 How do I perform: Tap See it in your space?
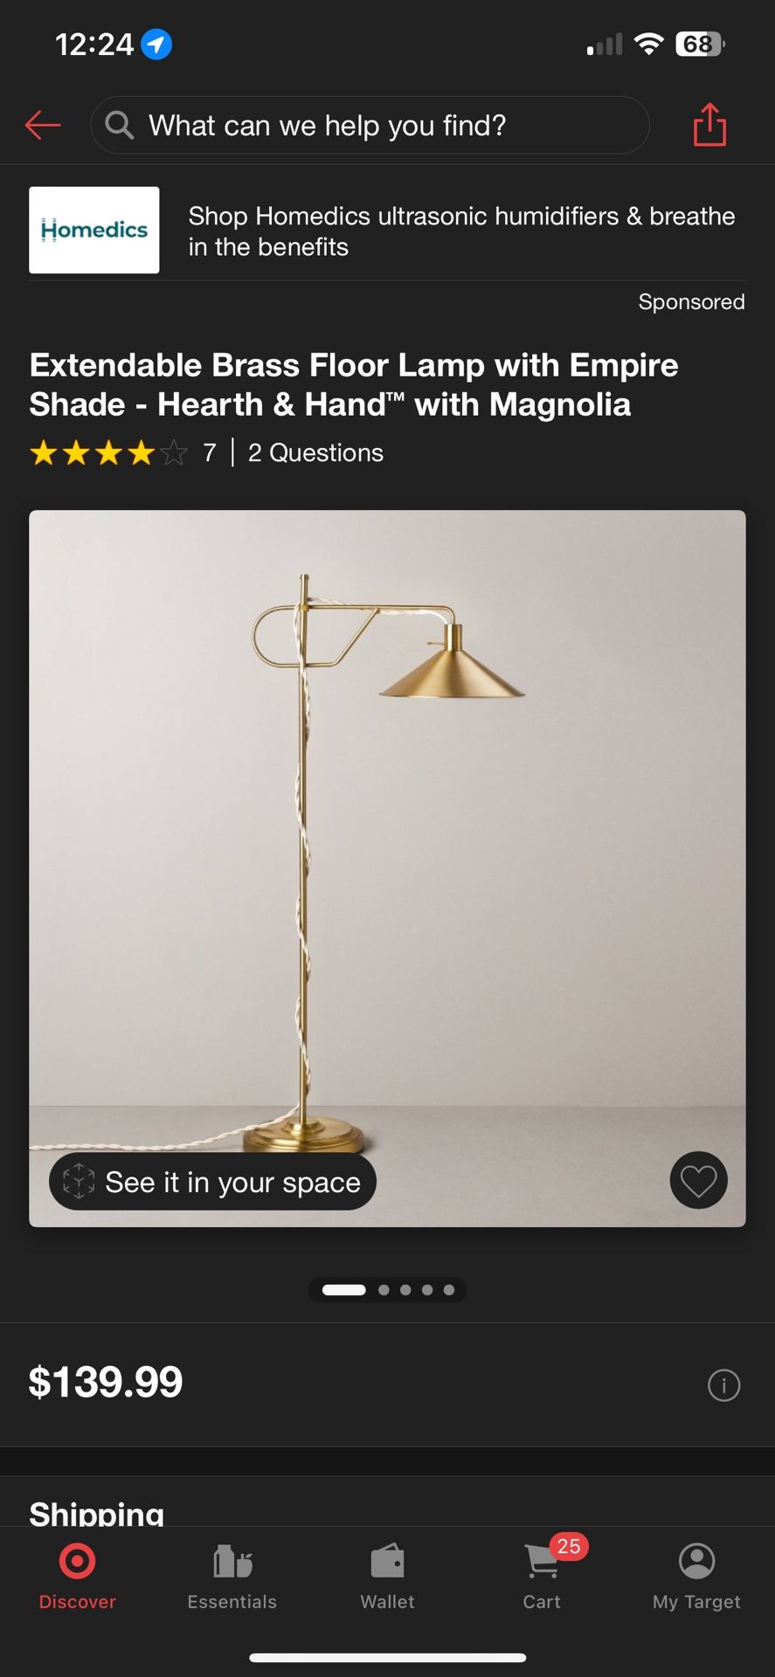(x=212, y=1182)
